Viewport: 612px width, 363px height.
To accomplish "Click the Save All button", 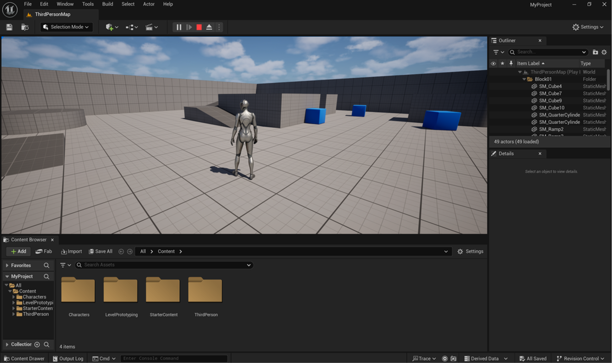I will coord(101,251).
